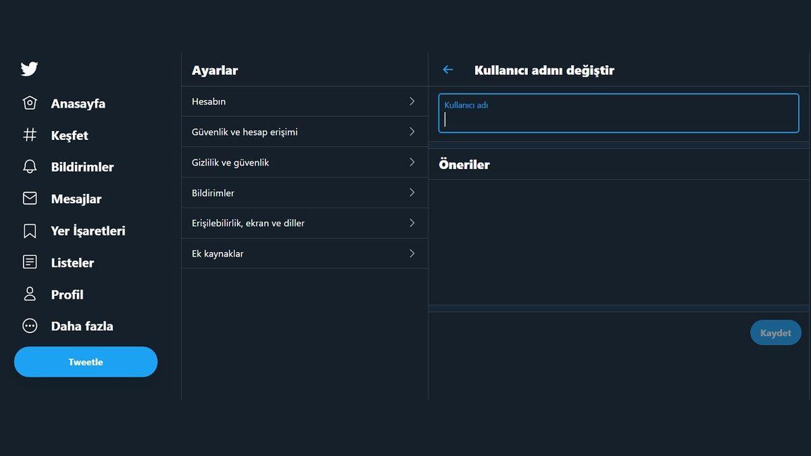The width and height of the screenshot is (811, 456).
Task: Open Bildirimler via the bell icon
Action: tap(30, 166)
